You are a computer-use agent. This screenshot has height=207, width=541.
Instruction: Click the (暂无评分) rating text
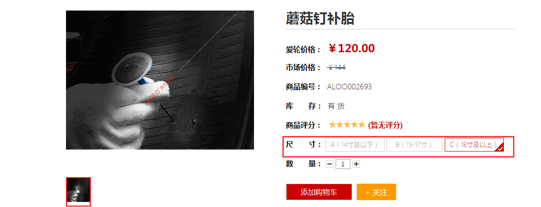386,125
